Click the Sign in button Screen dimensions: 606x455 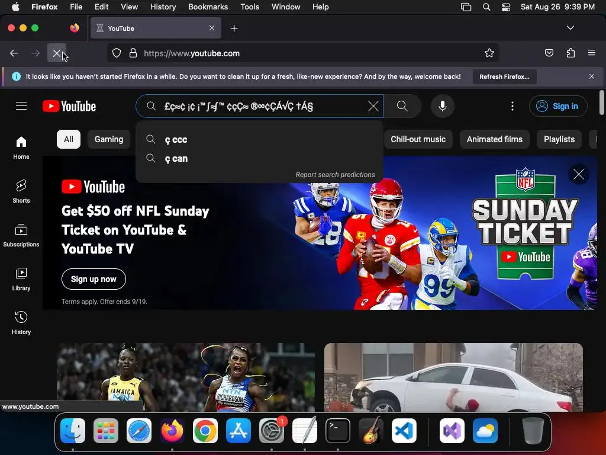[558, 106]
